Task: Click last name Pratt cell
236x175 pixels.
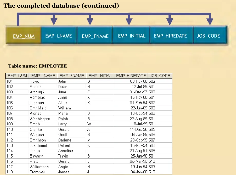Action: tap(43, 161)
